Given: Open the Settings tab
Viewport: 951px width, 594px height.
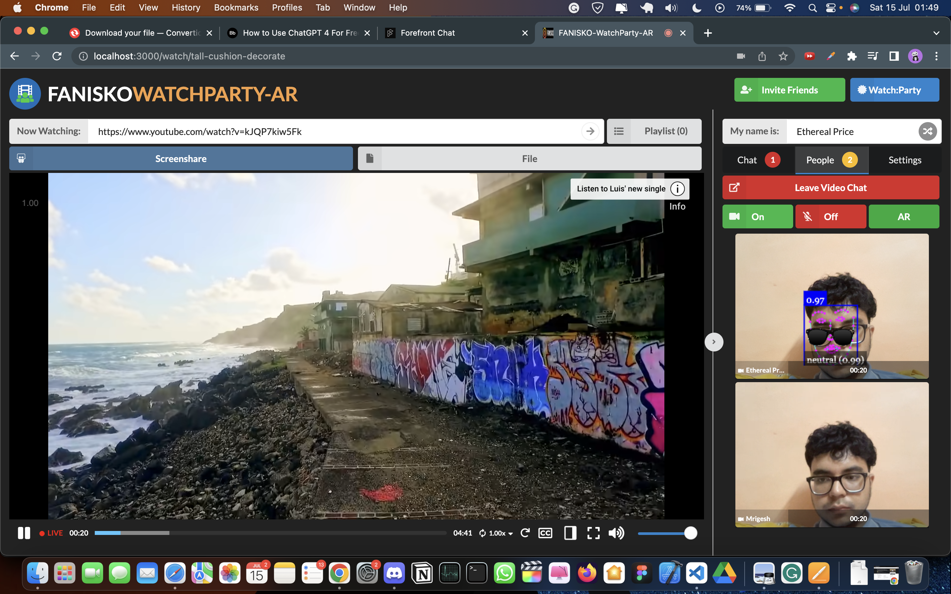Looking at the screenshot, I should [905, 160].
